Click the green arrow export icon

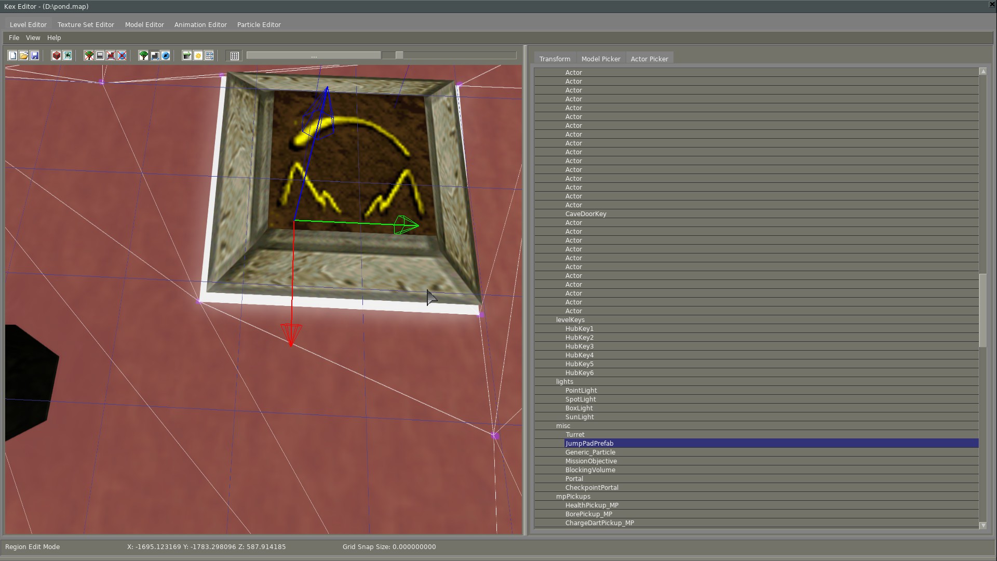pos(187,56)
